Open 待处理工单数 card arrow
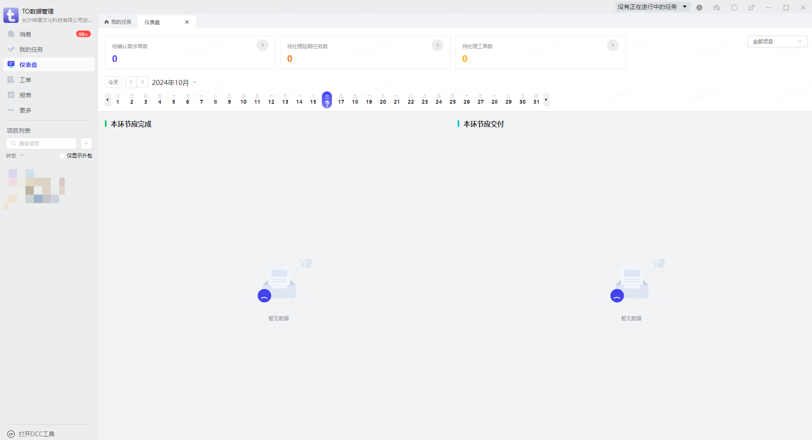The height and width of the screenshot is (440, 812). click(x=612, y=45)
